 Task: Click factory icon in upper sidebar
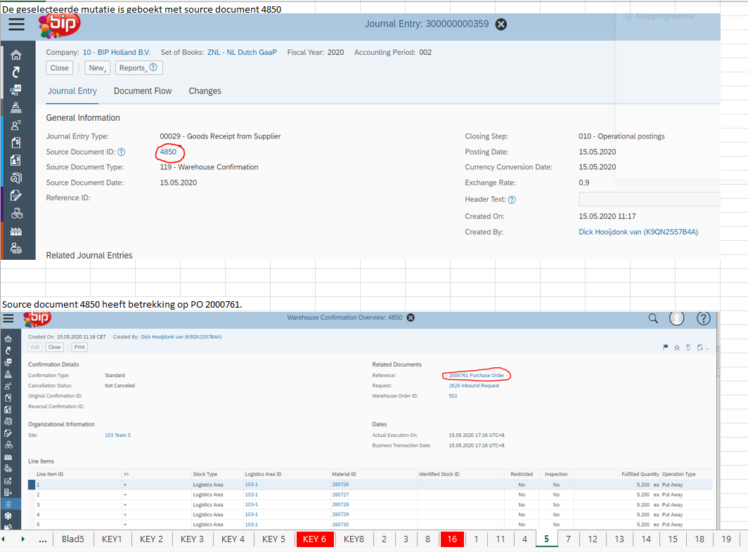16,232
